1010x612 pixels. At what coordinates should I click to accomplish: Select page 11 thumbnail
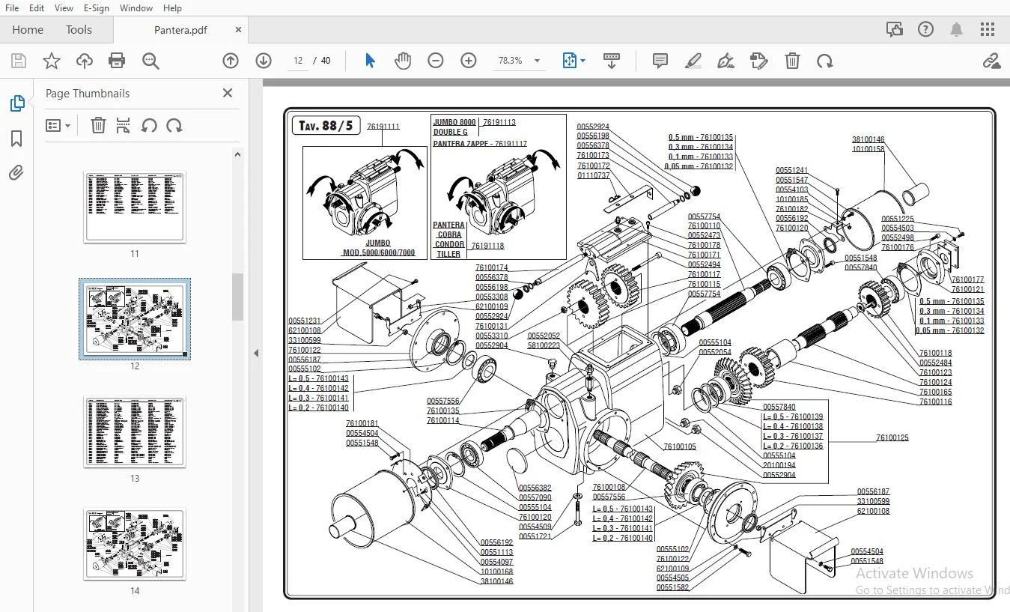pyautogui.click(x=135, y=207)
